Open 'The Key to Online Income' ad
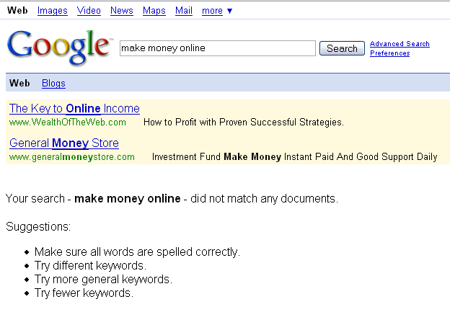The width and height of the screenshot is (450, 325). (74, 108)
